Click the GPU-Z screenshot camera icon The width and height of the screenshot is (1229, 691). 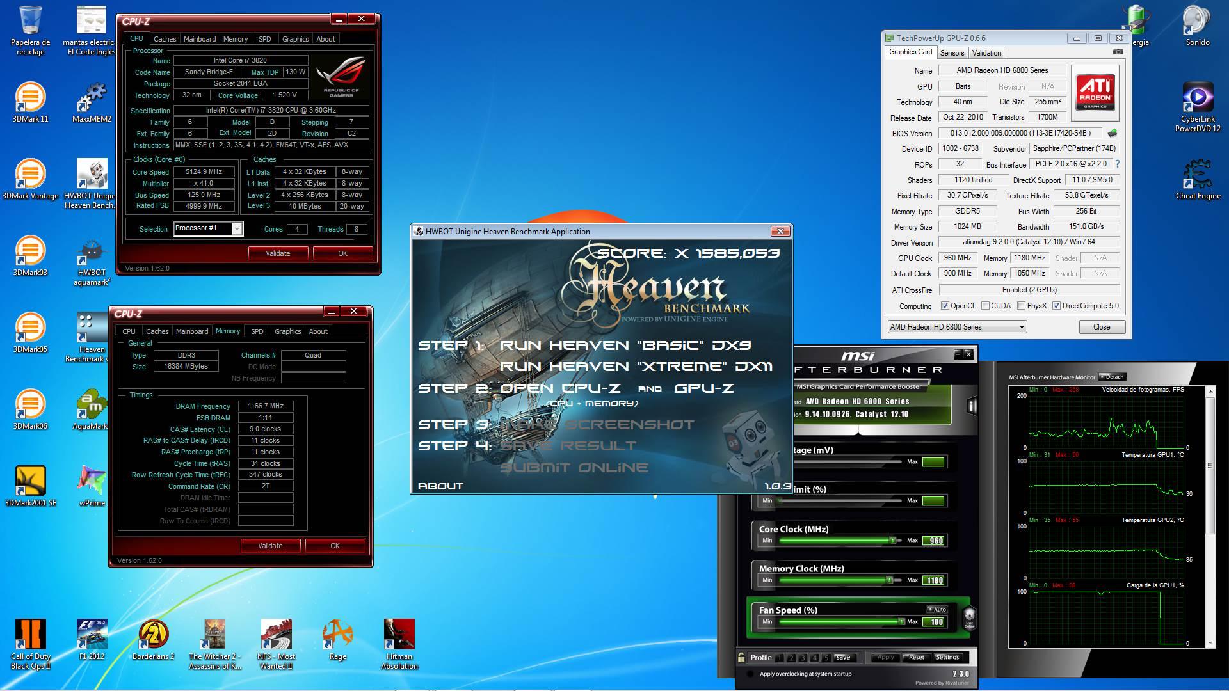pyautogui.click(x=1118, y=52)
